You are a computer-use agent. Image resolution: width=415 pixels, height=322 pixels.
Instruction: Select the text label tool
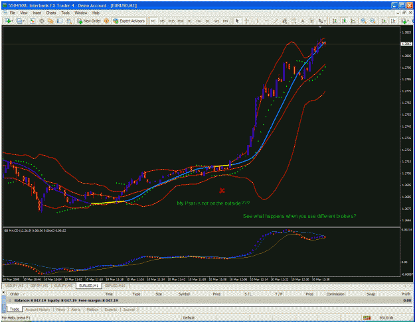pos(311,21)
